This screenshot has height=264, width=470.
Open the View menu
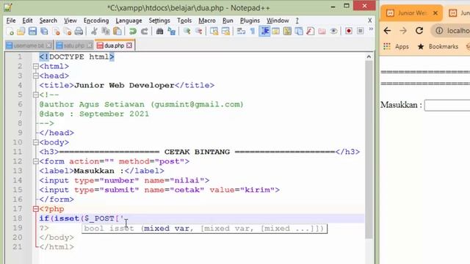click(70, 21)
